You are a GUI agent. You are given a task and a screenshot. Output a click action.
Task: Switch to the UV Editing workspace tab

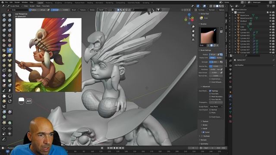pos(68,3)
